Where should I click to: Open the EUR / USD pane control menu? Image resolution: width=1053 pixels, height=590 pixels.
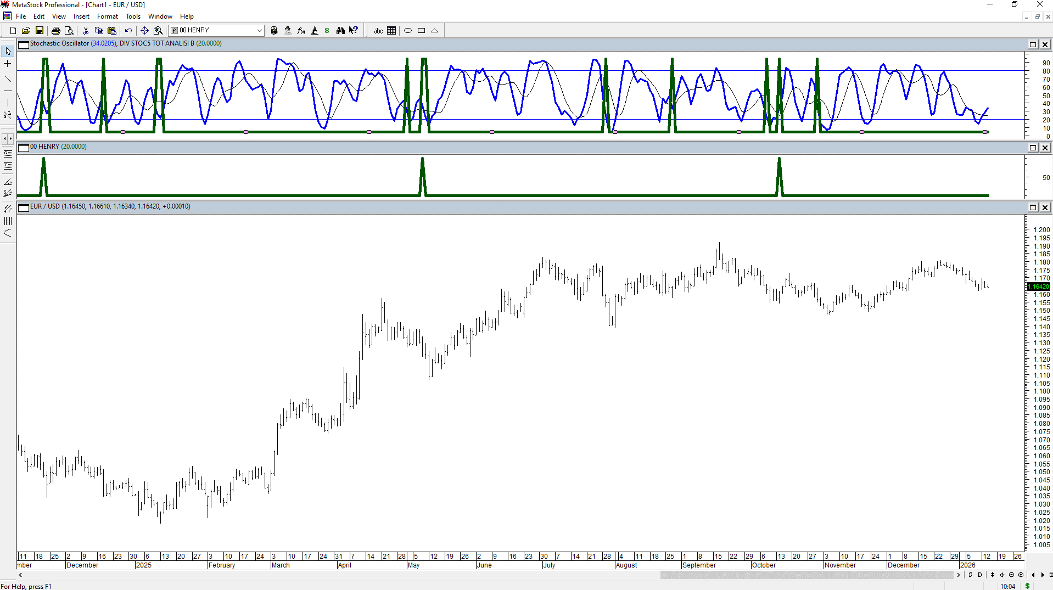point(24,207)
